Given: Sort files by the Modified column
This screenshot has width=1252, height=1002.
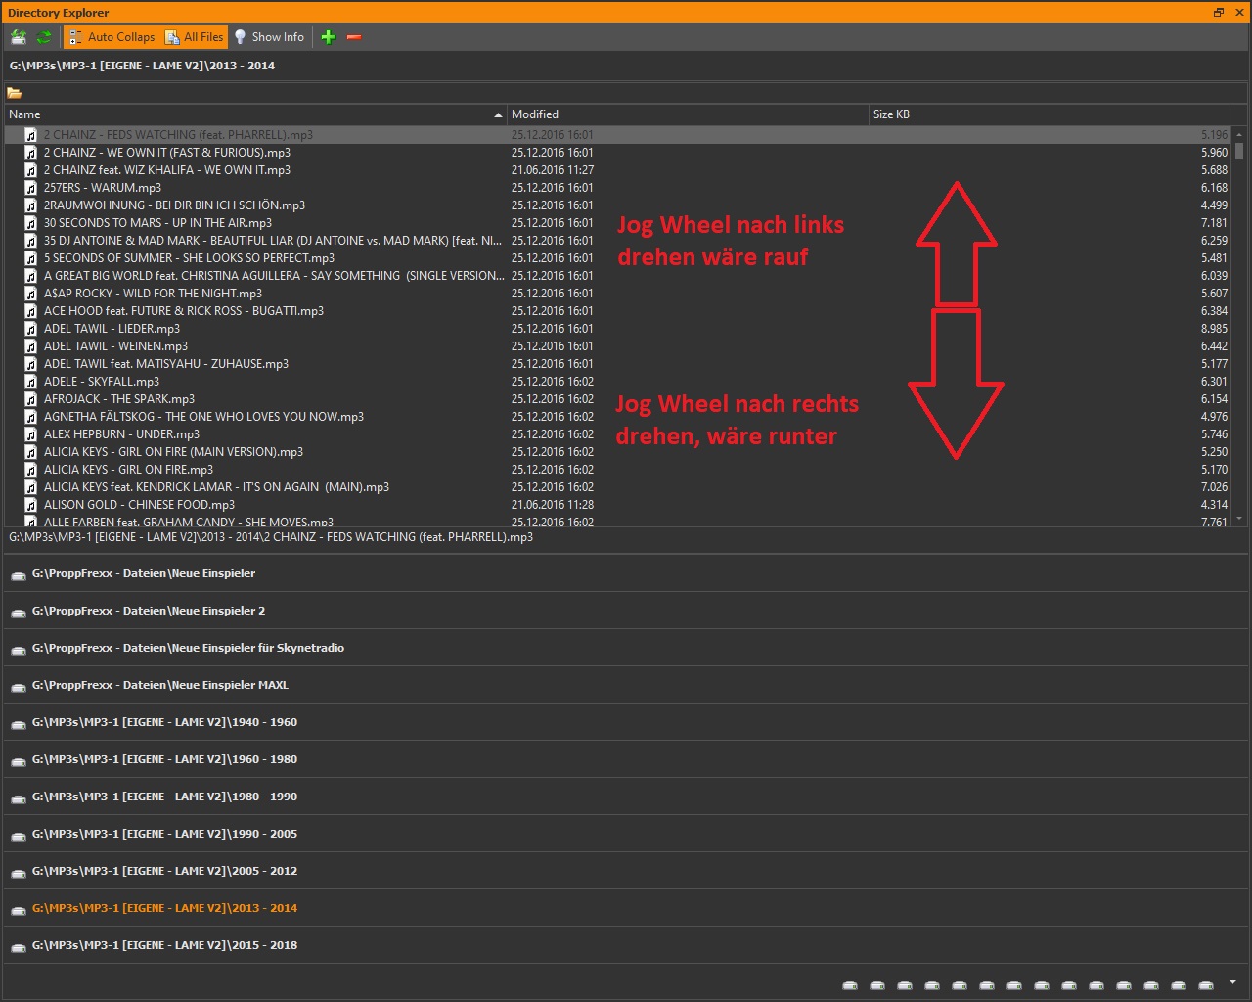Looking at the screenshot, I should point(688,114).
